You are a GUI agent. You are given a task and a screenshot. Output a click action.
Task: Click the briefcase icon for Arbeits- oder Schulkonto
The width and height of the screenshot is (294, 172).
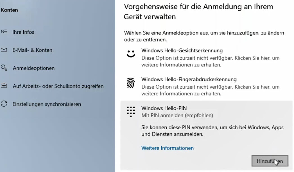pyautogui.click(x=4, y=86)
